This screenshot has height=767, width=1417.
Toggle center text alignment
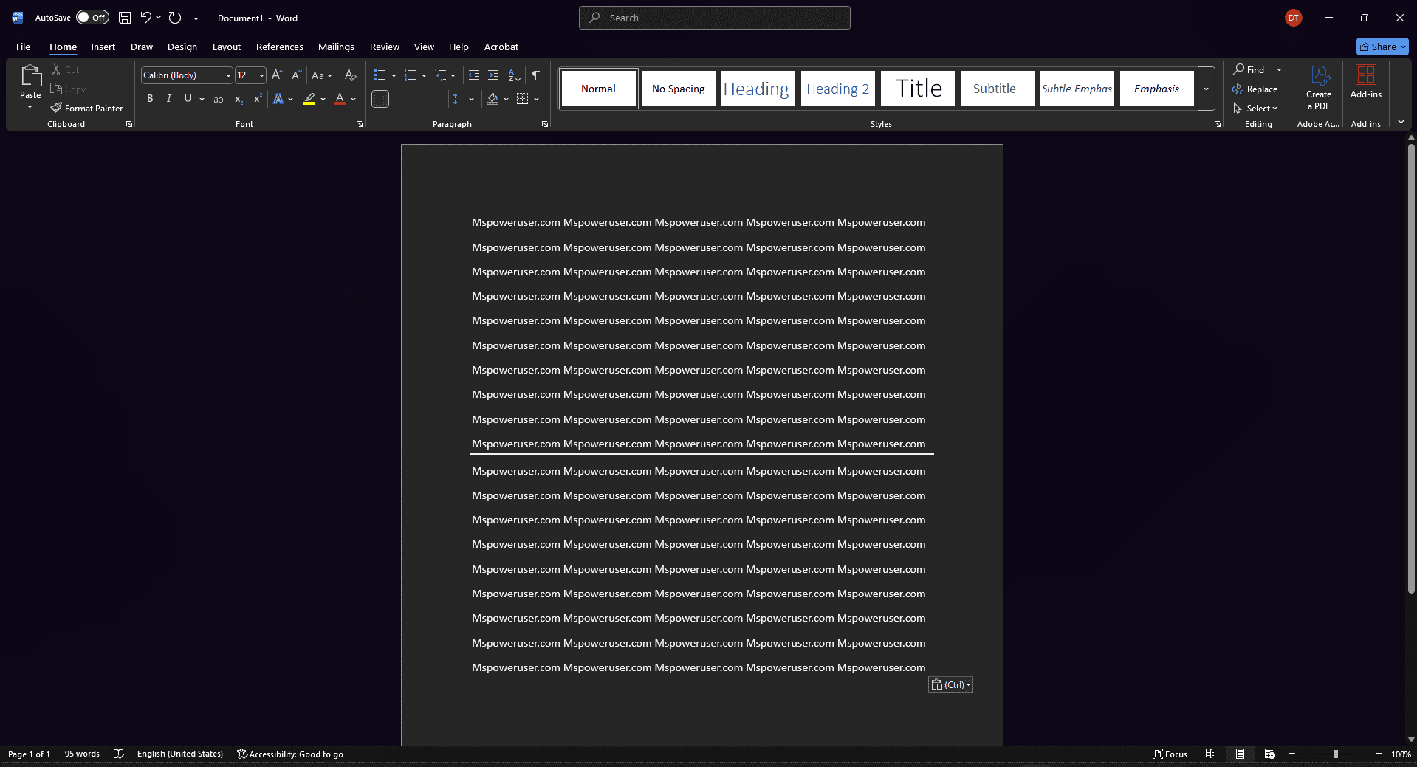pyautogui.click(x=399, y=98)
